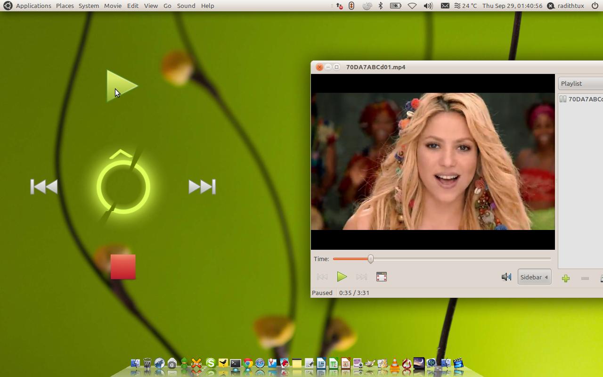This screenshot has height=377, width=603.
Task: Launch VLC cone icon in dock
Action: pyautogui.click(x=394, y=363)
